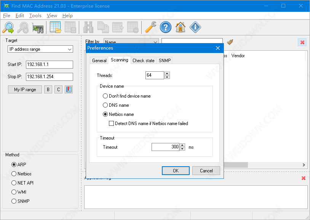Click the IP range bookmark book icon
The height and width of the screenshot is (220, 310).
(x=69, y=90)
